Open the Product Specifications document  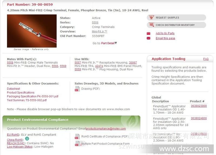[21, 93]
